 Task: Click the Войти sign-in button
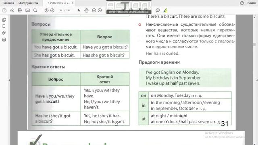coord(252,3)
